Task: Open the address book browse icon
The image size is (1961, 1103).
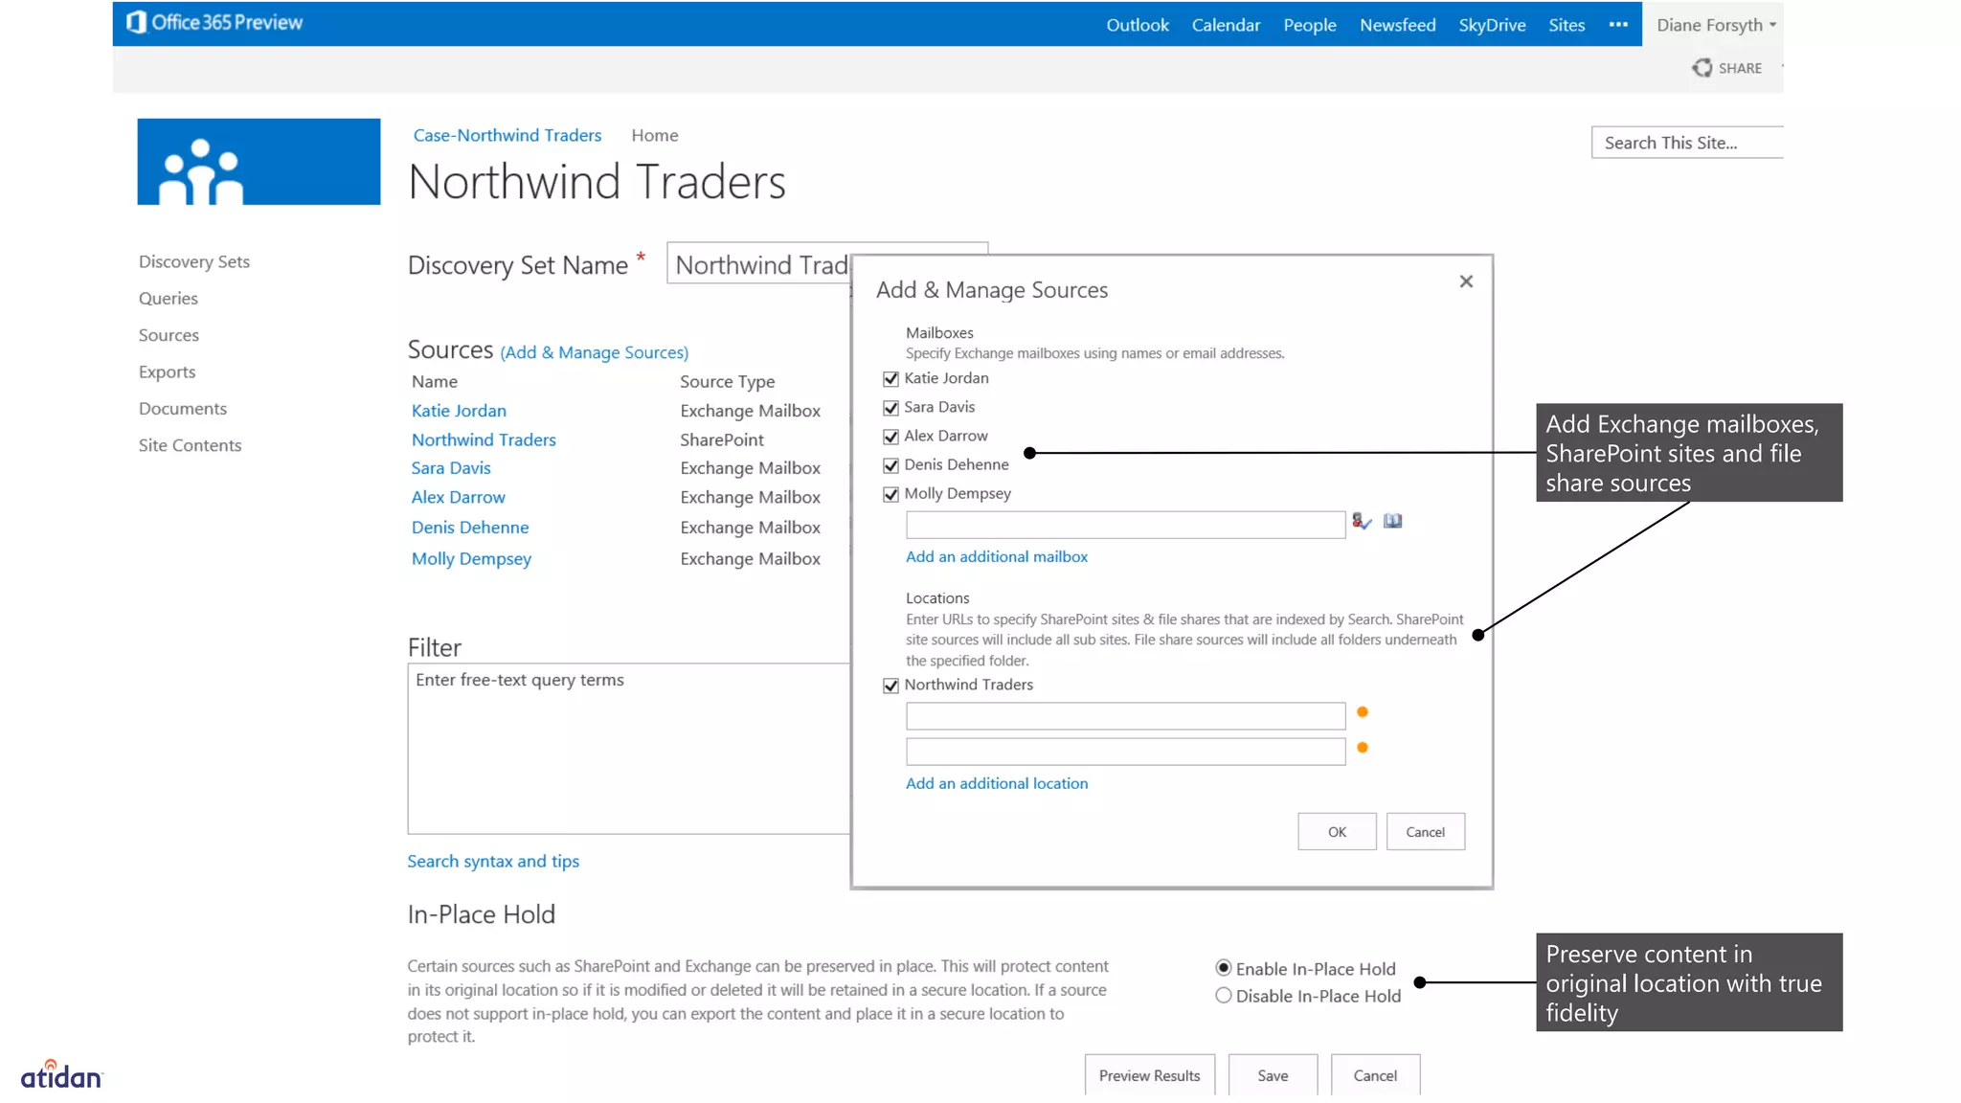Action: coord(1392,521)
